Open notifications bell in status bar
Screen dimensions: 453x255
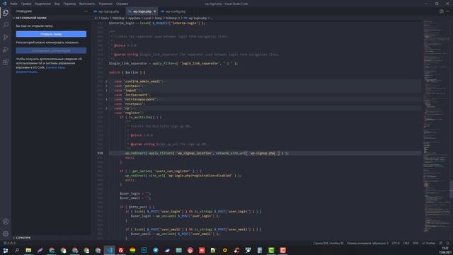point(448,243)
